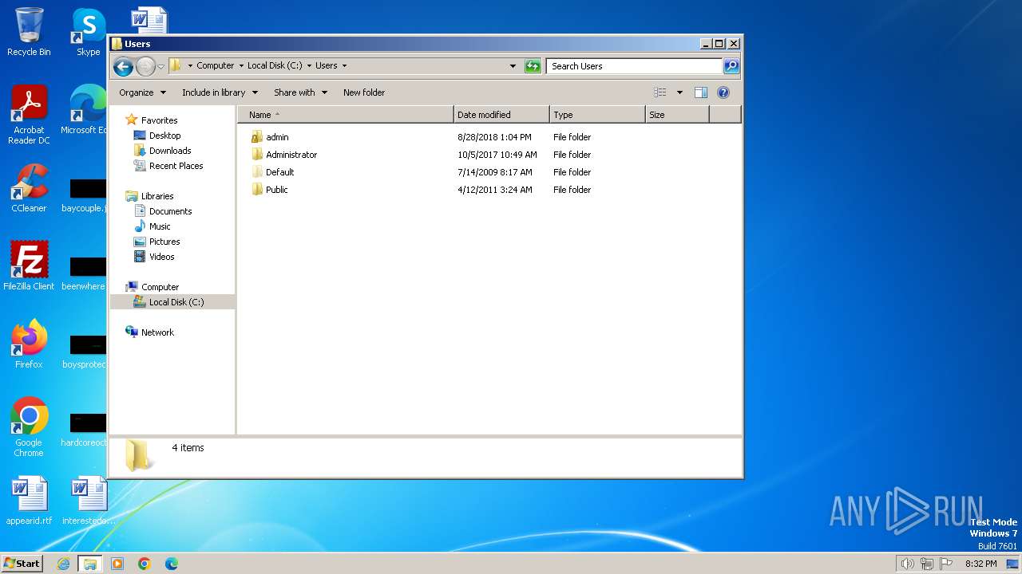
Task: Click the date 8/28/2018 1:04 PM
Action: pyautogui.click(x=494, y=137)
